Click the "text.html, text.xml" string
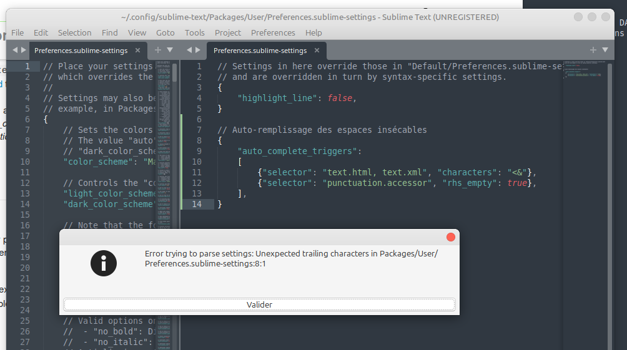The height and width of the screenshot is (350, 627). [x=375, y=173]
